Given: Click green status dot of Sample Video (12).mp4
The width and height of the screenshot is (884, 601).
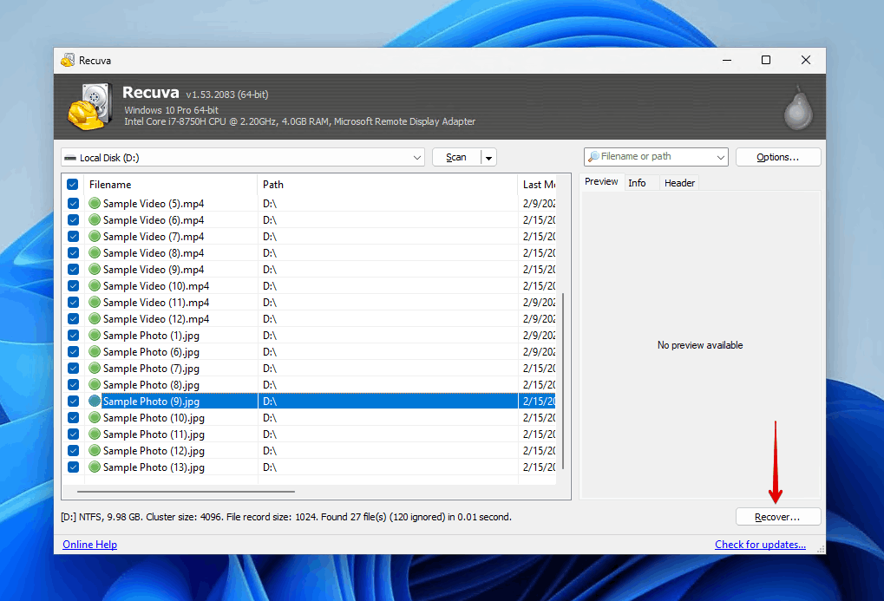Looking at the screenshot, I should 95,318.
